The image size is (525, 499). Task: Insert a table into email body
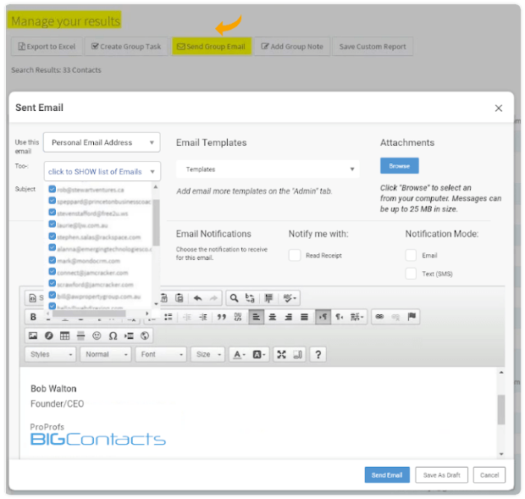[x=64, y=335]
